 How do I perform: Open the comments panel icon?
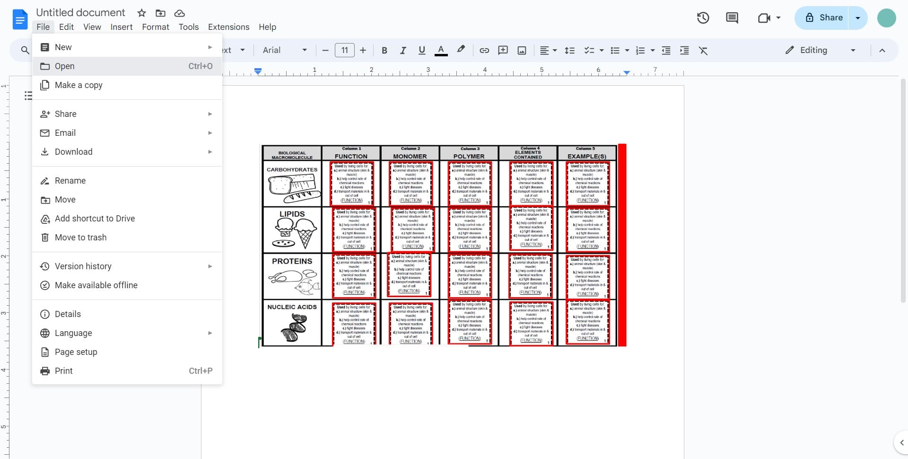[732, 18]
